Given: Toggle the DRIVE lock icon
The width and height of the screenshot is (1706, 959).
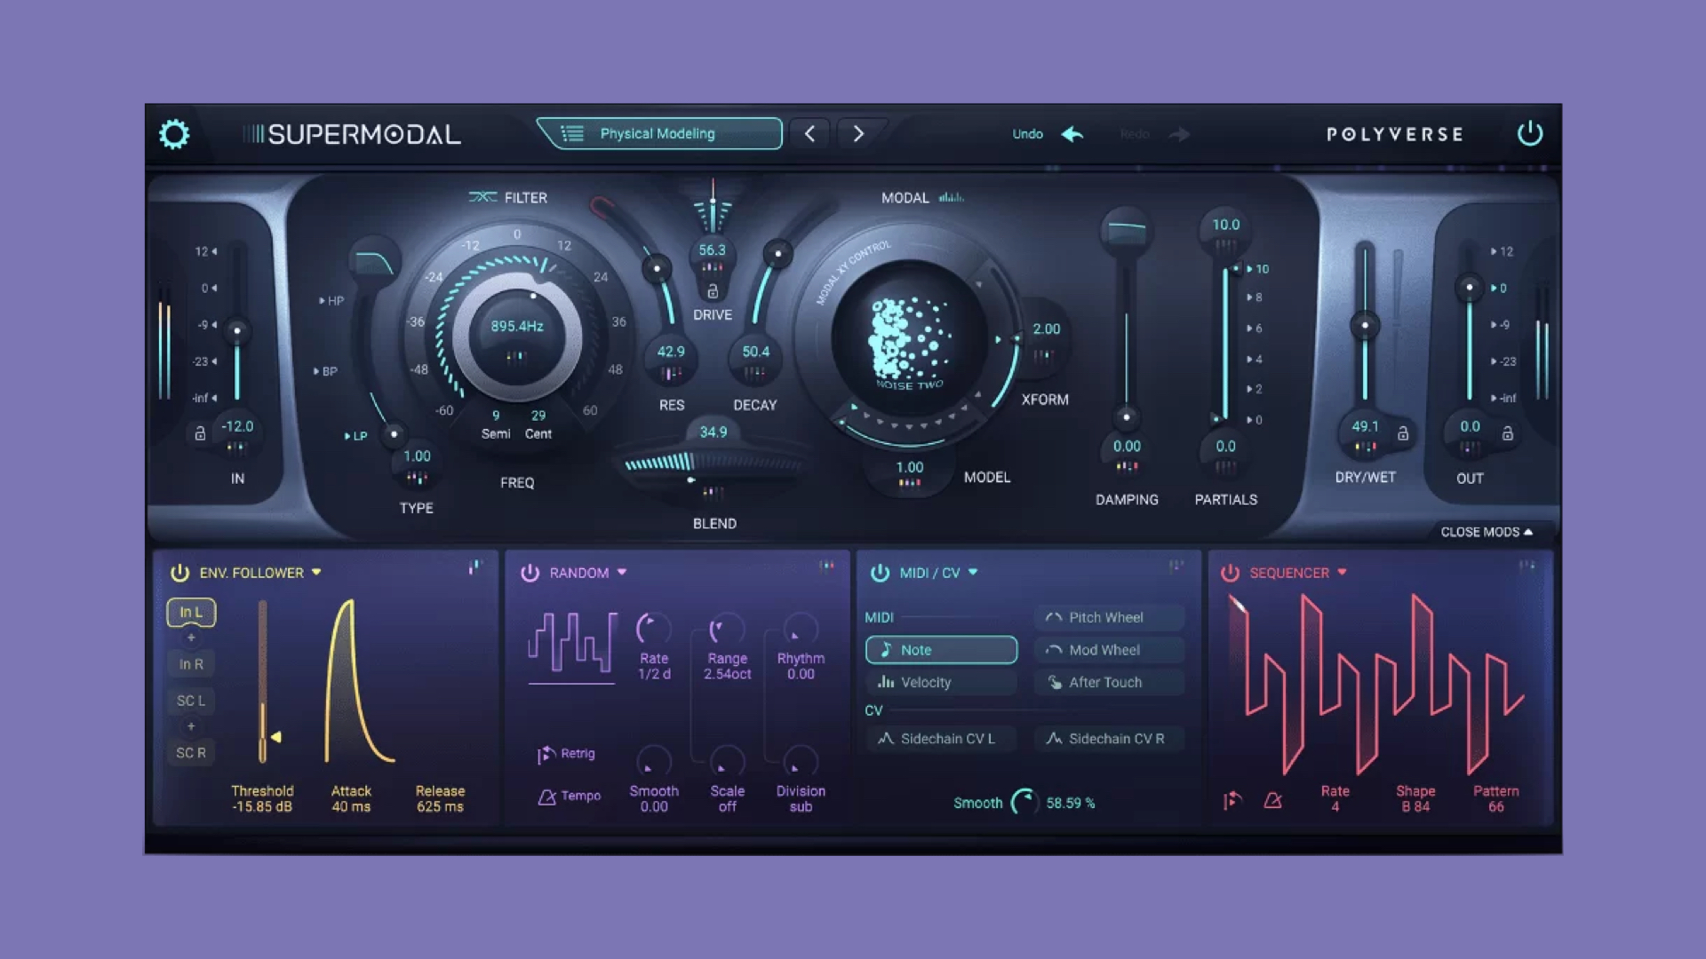Looking at the screenshot, I should pos(712,291).
